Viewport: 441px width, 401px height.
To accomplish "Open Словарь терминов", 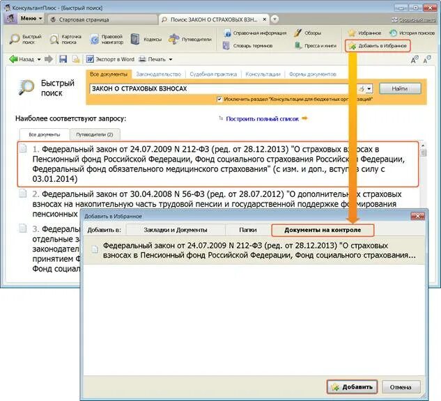I will [247, 45].
